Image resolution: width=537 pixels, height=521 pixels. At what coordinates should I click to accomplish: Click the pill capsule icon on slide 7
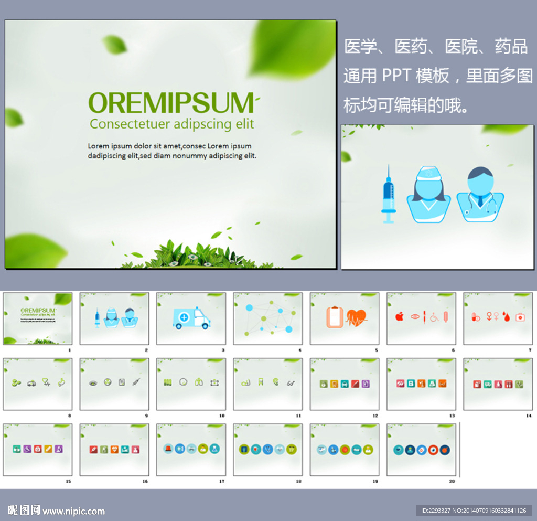[476, 317]
